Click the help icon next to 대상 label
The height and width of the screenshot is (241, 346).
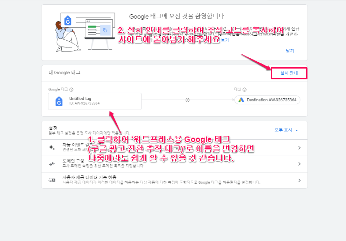(x=244, y=90)
